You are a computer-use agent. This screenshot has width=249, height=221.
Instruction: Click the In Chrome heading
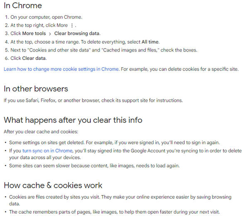click(x=23, y=6)
